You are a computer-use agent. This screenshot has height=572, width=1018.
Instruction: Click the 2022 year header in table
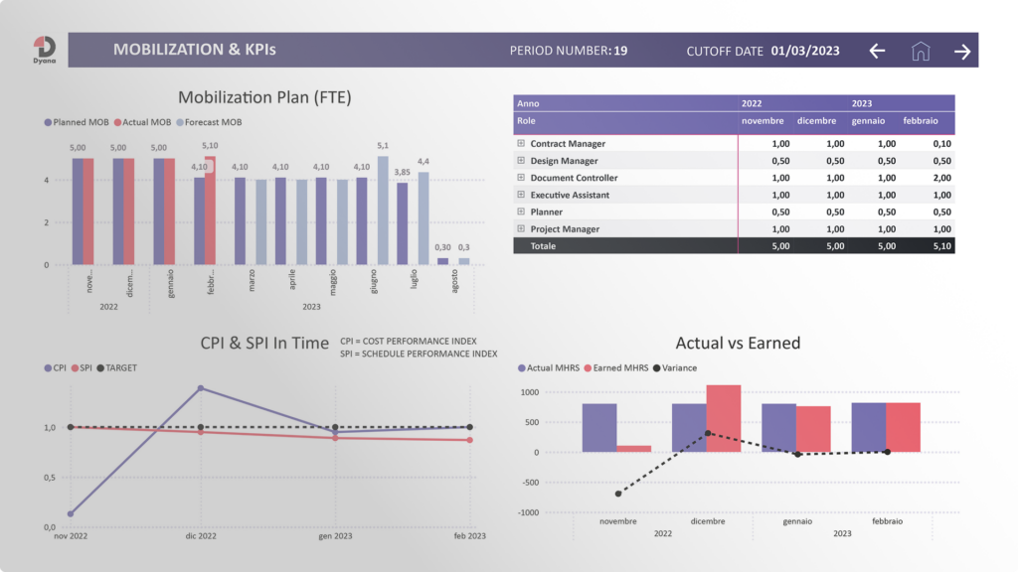click(x=752, y=103)
